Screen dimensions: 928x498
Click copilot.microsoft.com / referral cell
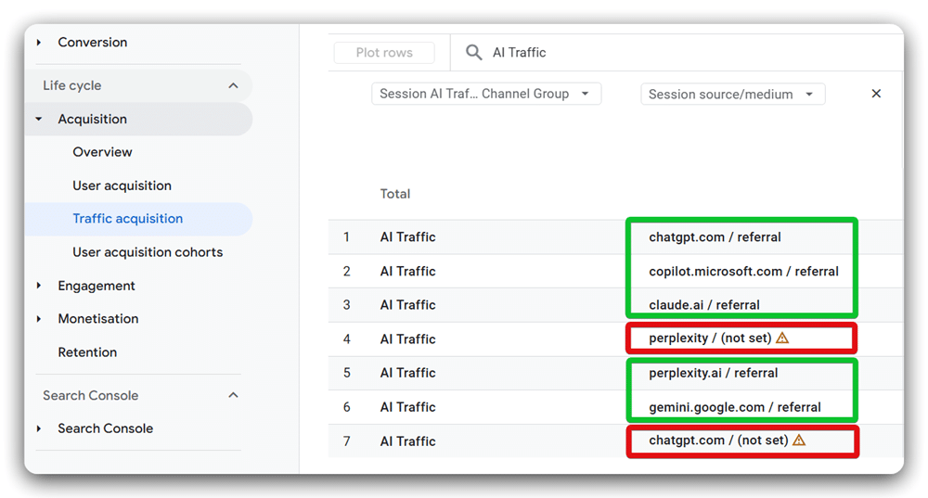click(x=743, y=272)
